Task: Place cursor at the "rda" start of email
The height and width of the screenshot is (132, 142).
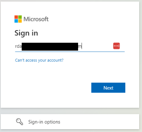Action: pyautogui.click(x=18, y=46)
